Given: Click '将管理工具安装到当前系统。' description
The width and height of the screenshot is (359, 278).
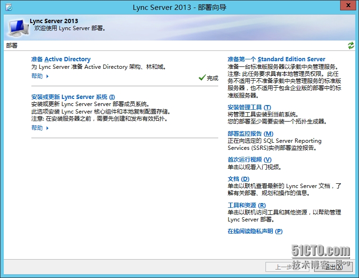Looking at the screenshot, I should point(263,114).
